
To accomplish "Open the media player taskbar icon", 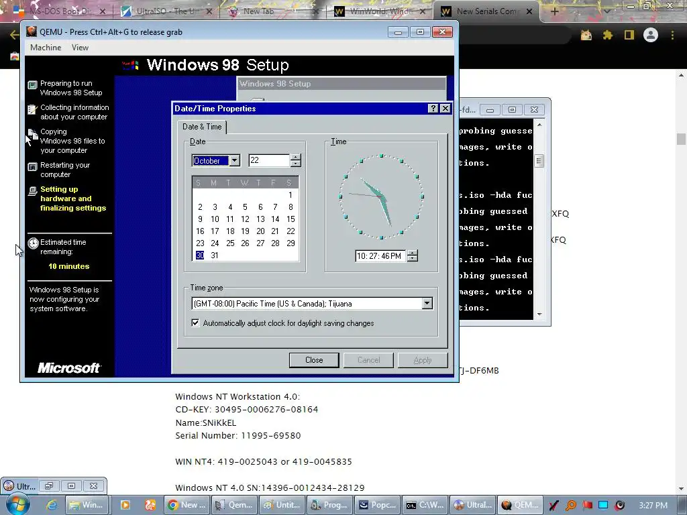I will pos(125,505).
